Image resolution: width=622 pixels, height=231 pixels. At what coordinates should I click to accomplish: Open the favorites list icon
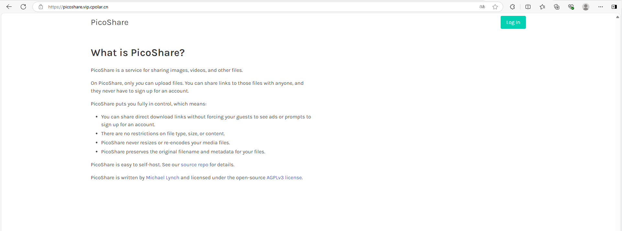coord(542,7)
